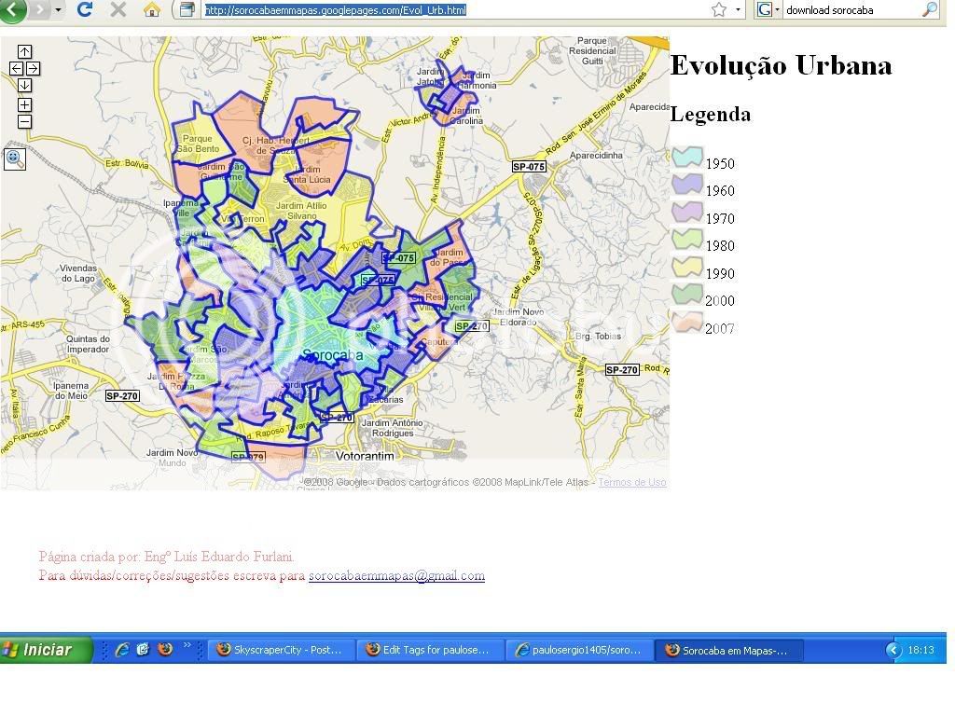This screenshot has width=955, height=716.
Task: Reload the page with the refresh icon
Action: click(85, 9)
